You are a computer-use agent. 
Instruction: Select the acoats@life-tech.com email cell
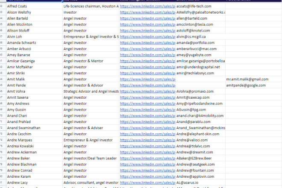(200, 6)
